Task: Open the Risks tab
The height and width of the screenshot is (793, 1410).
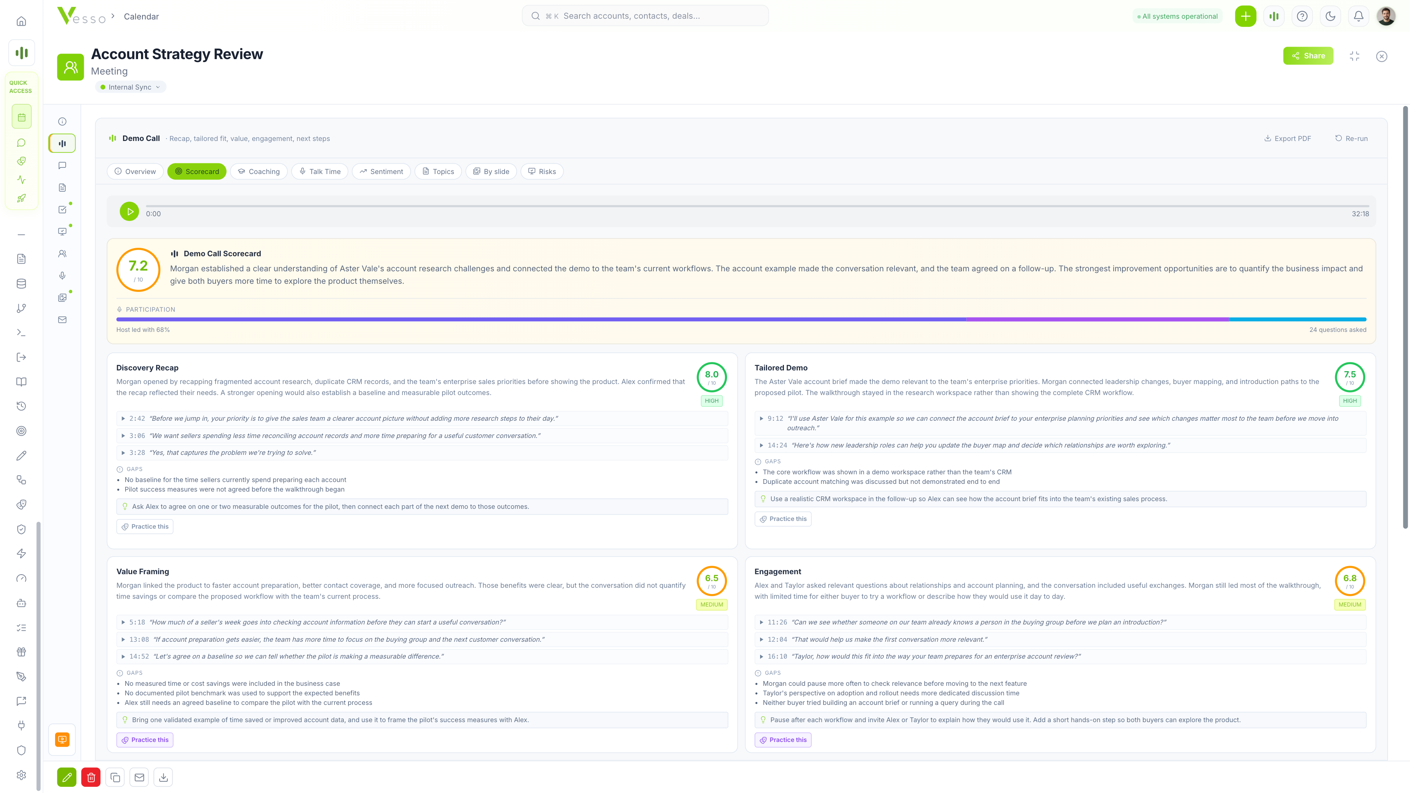Action: click(542, 171)
